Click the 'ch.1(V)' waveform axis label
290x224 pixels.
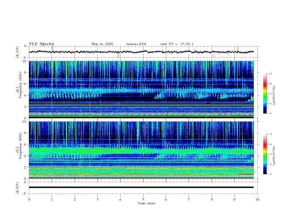18,52
